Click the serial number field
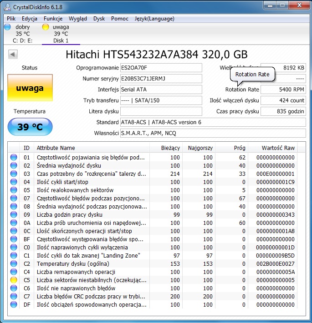 pyautogui.click(x=160, y=79)
